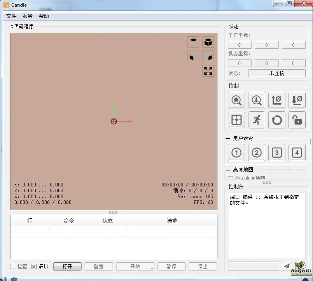Toggle the 滚屏 checkbox
Screen dimensions: 313x281
34,267
